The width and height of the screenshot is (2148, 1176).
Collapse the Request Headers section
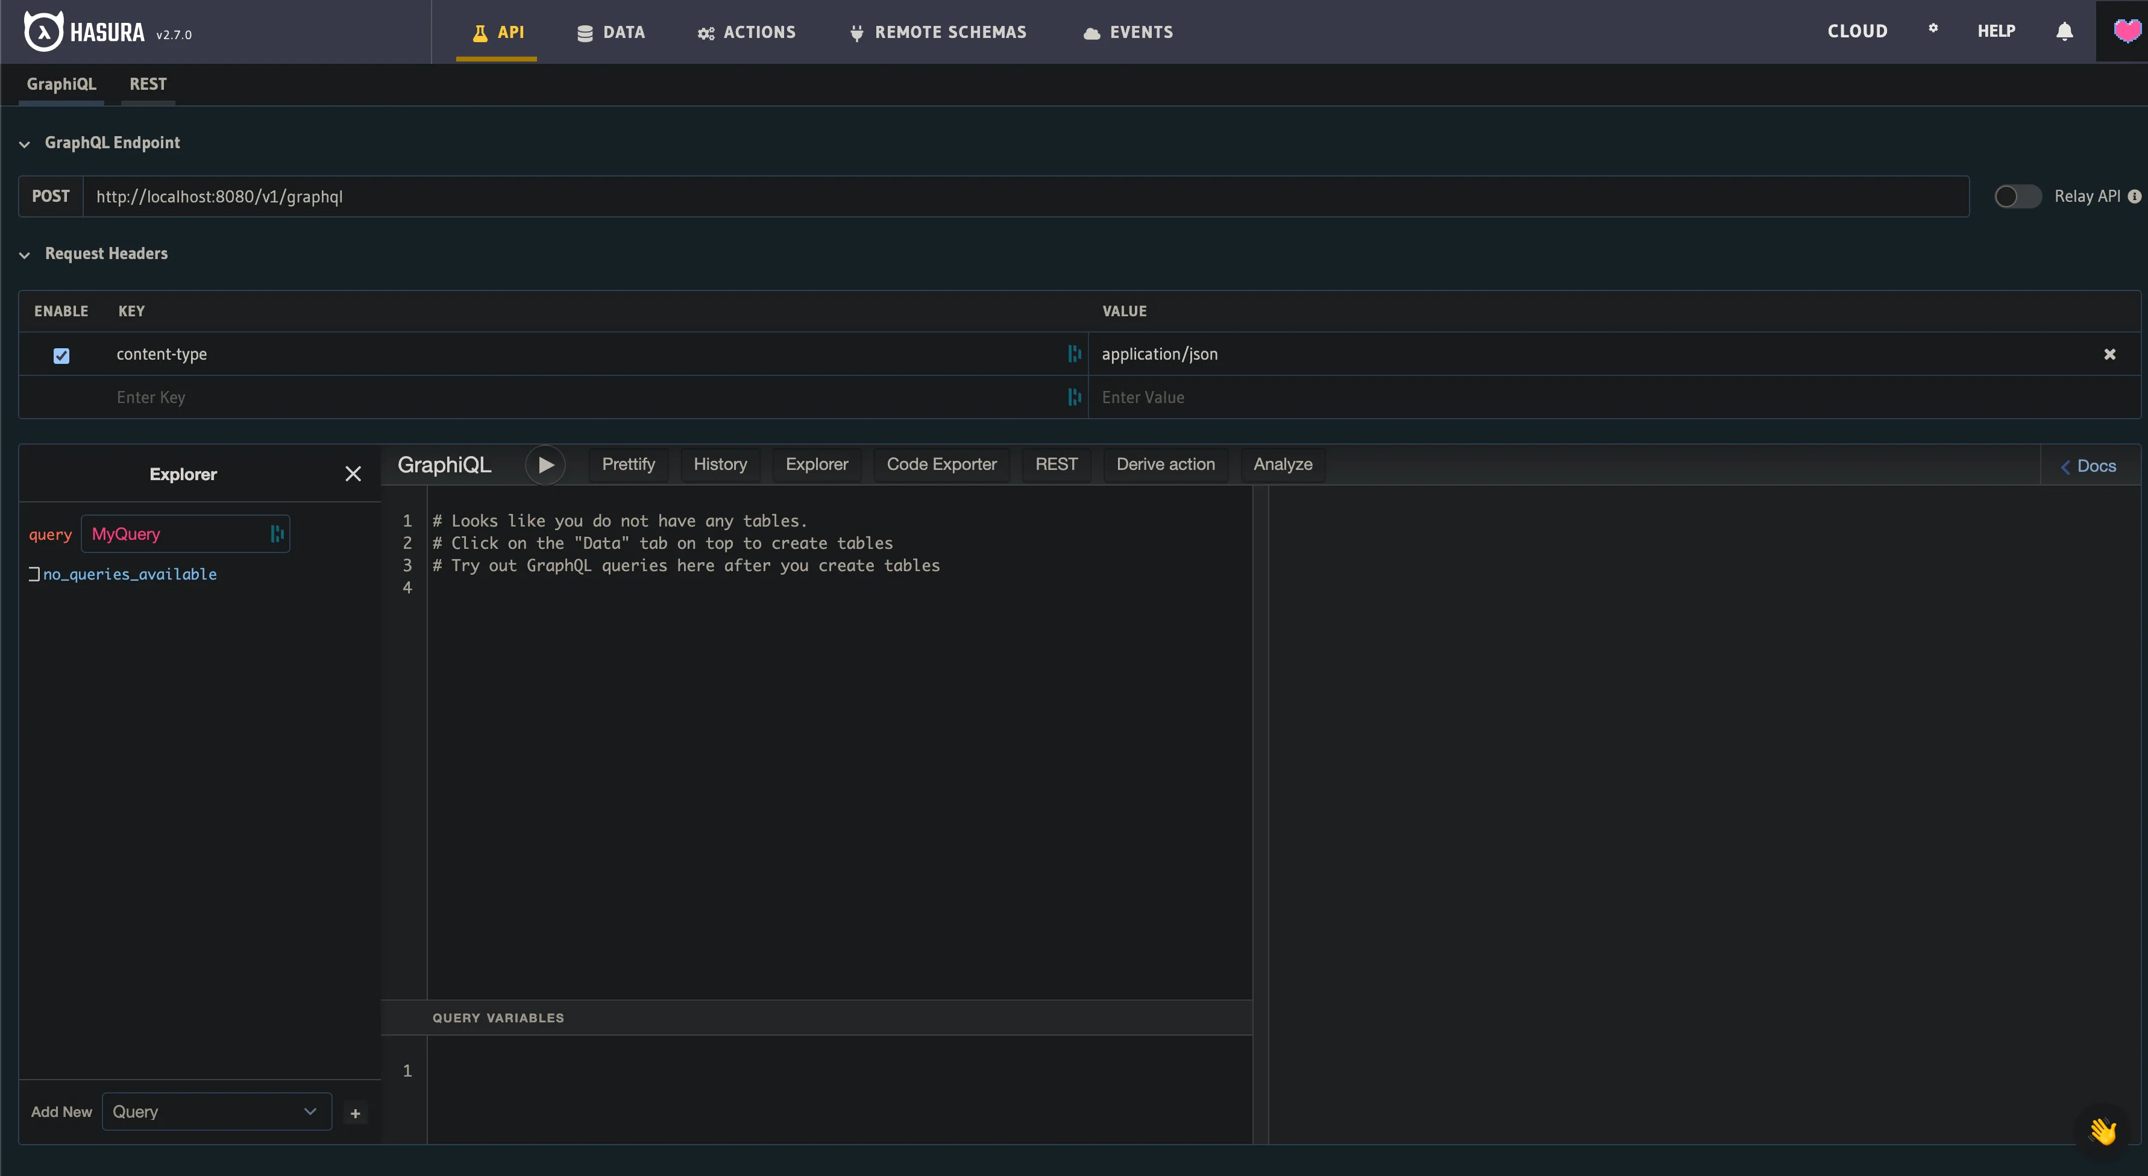click(24, 255)
